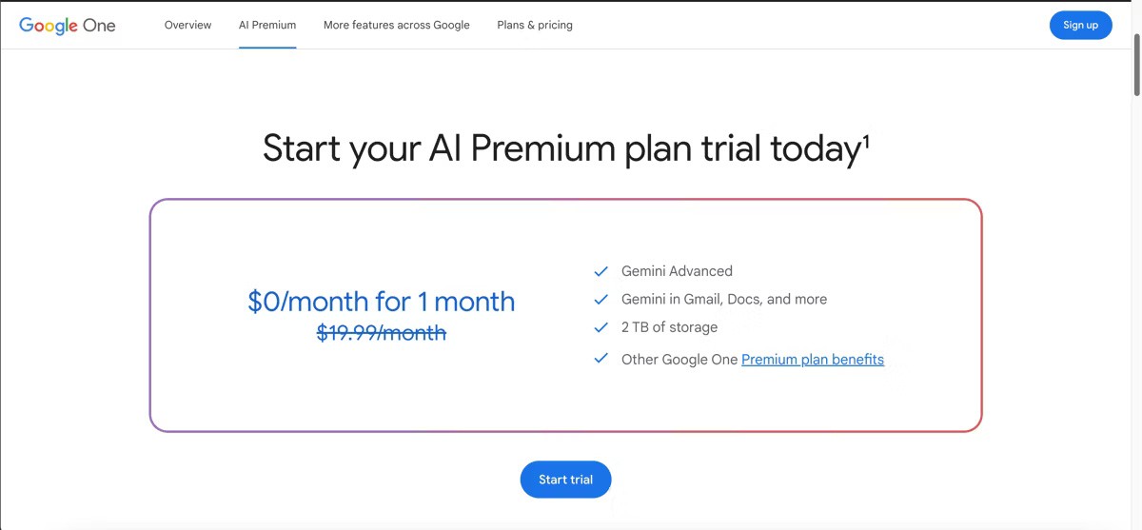Go to More features across Google
The width and height of the screenshot is (1142, 530).
pyautogui.click(x=396, y=25)
